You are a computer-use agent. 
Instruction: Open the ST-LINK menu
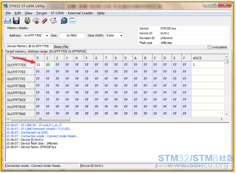pos(57,13)
